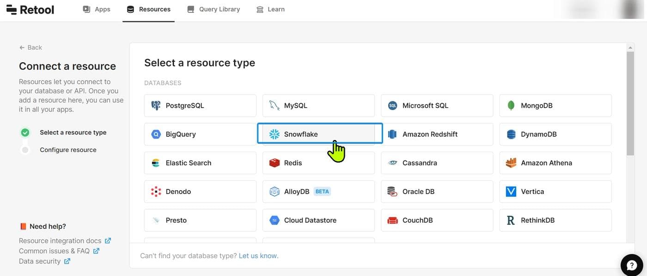Click the MongoDB leaf icon
The height and width of the screenshot is (276, 647).
511,106
